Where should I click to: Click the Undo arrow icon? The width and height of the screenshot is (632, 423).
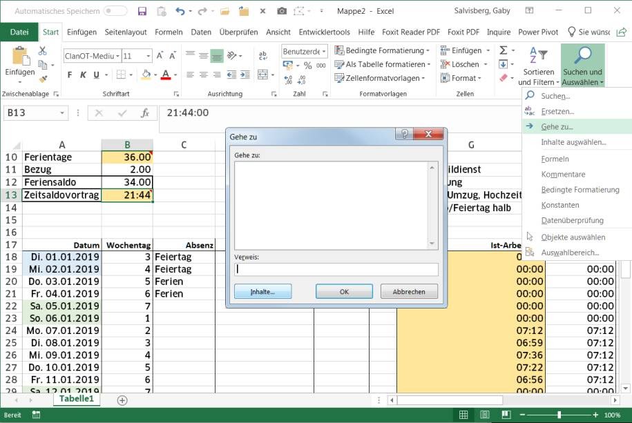pyautogui.click(x=180, y=11)
